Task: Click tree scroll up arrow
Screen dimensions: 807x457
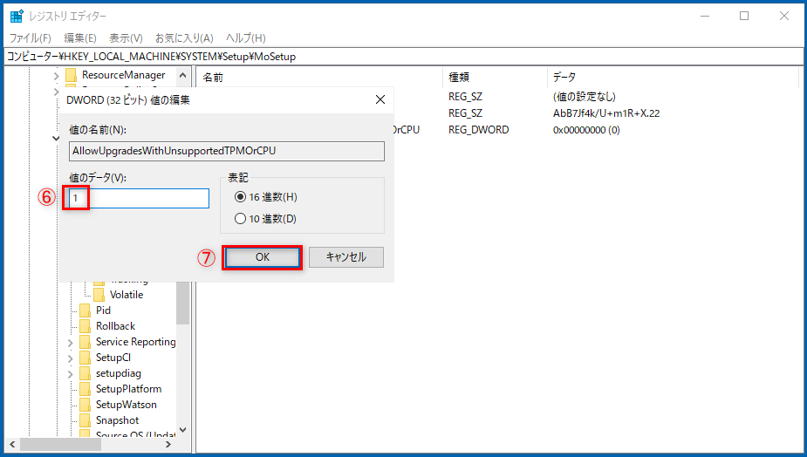Action: click(182, 75)
